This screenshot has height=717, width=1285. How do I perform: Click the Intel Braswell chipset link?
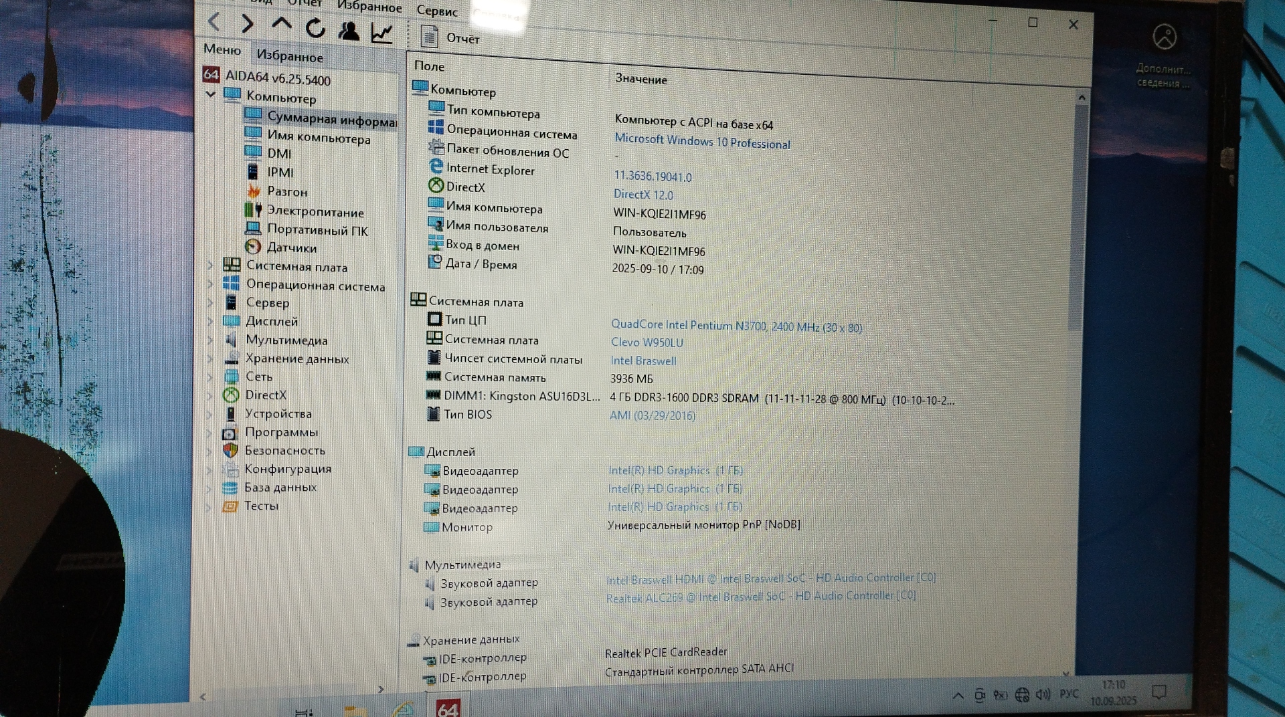[642, 361]
